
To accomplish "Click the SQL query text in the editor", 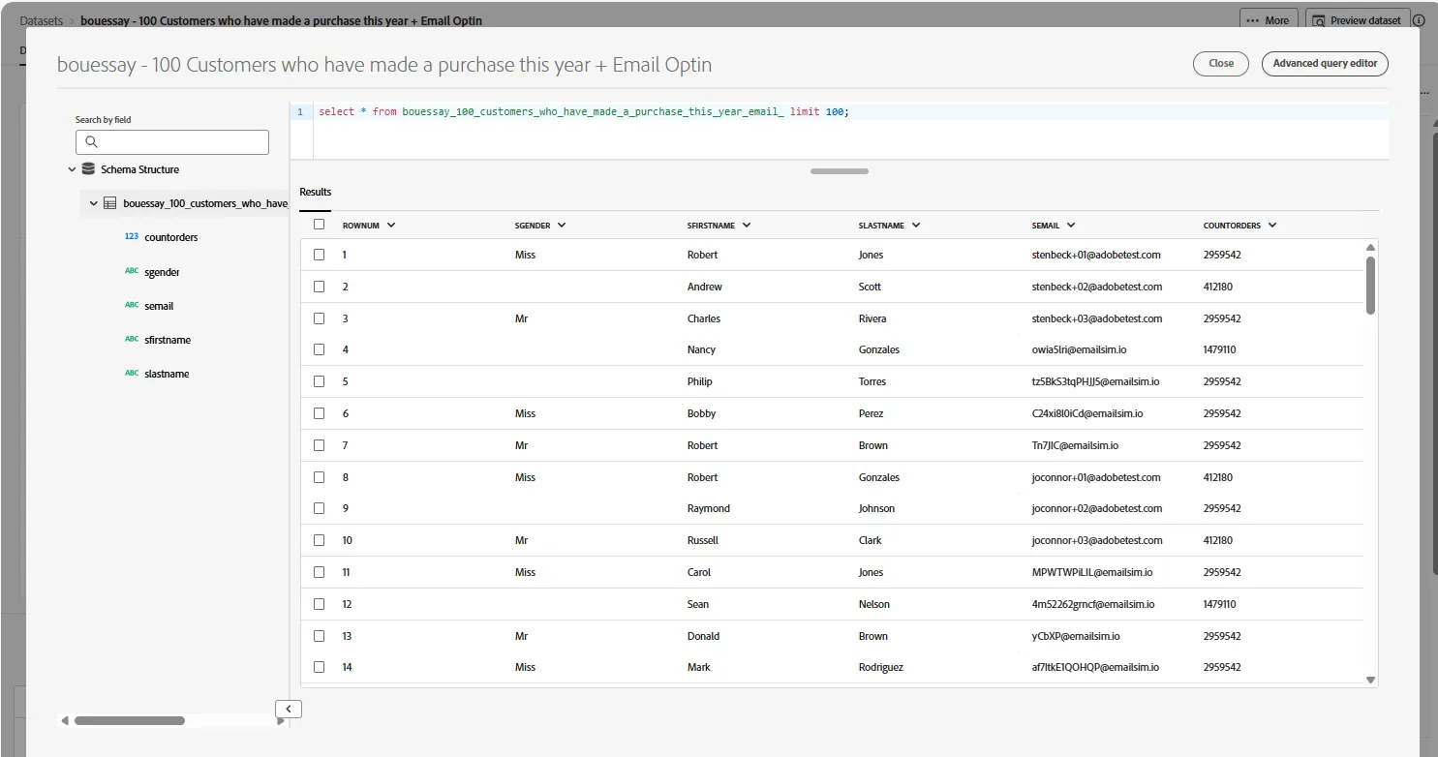I will coord(584,112).
